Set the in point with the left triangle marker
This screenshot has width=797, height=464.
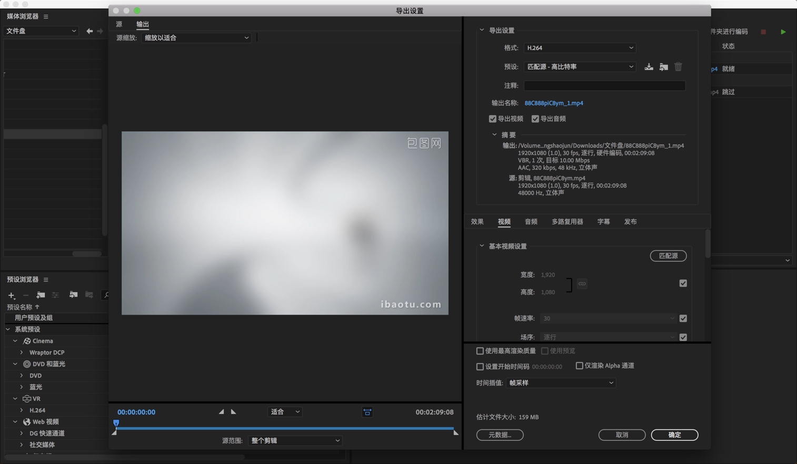(x=221, y=412)
